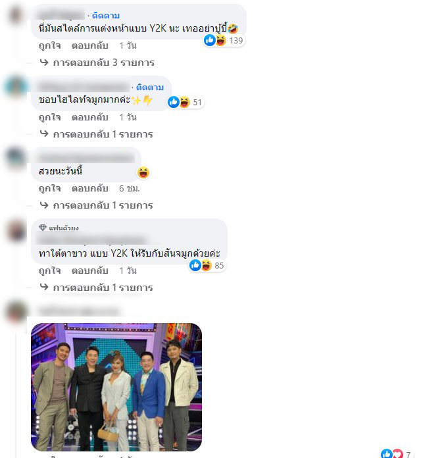This screenshot has width=442, height=458.
Task: Open the 6 ชม. timestamp link
Action: pos(130,188)
